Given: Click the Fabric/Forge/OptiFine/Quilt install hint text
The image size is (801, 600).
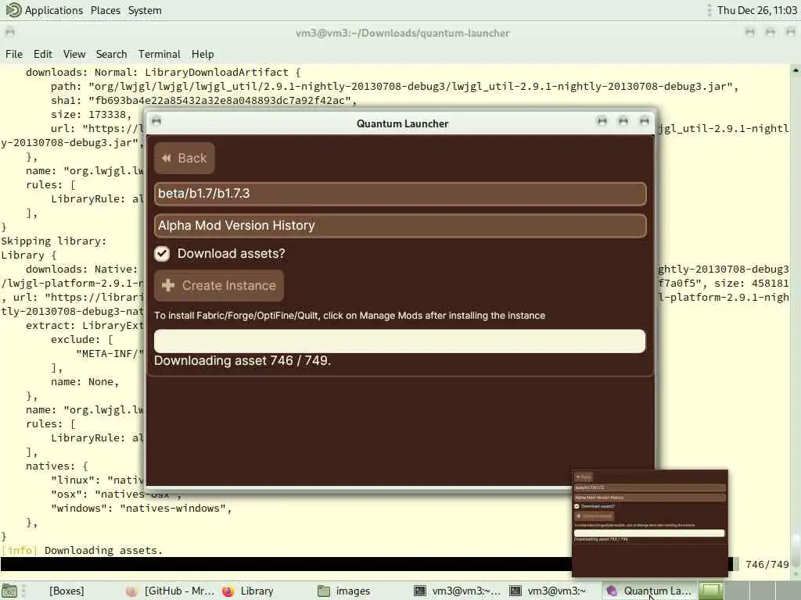Looking at the screenshot, I should pyautogui.click(x=350, y=316).
